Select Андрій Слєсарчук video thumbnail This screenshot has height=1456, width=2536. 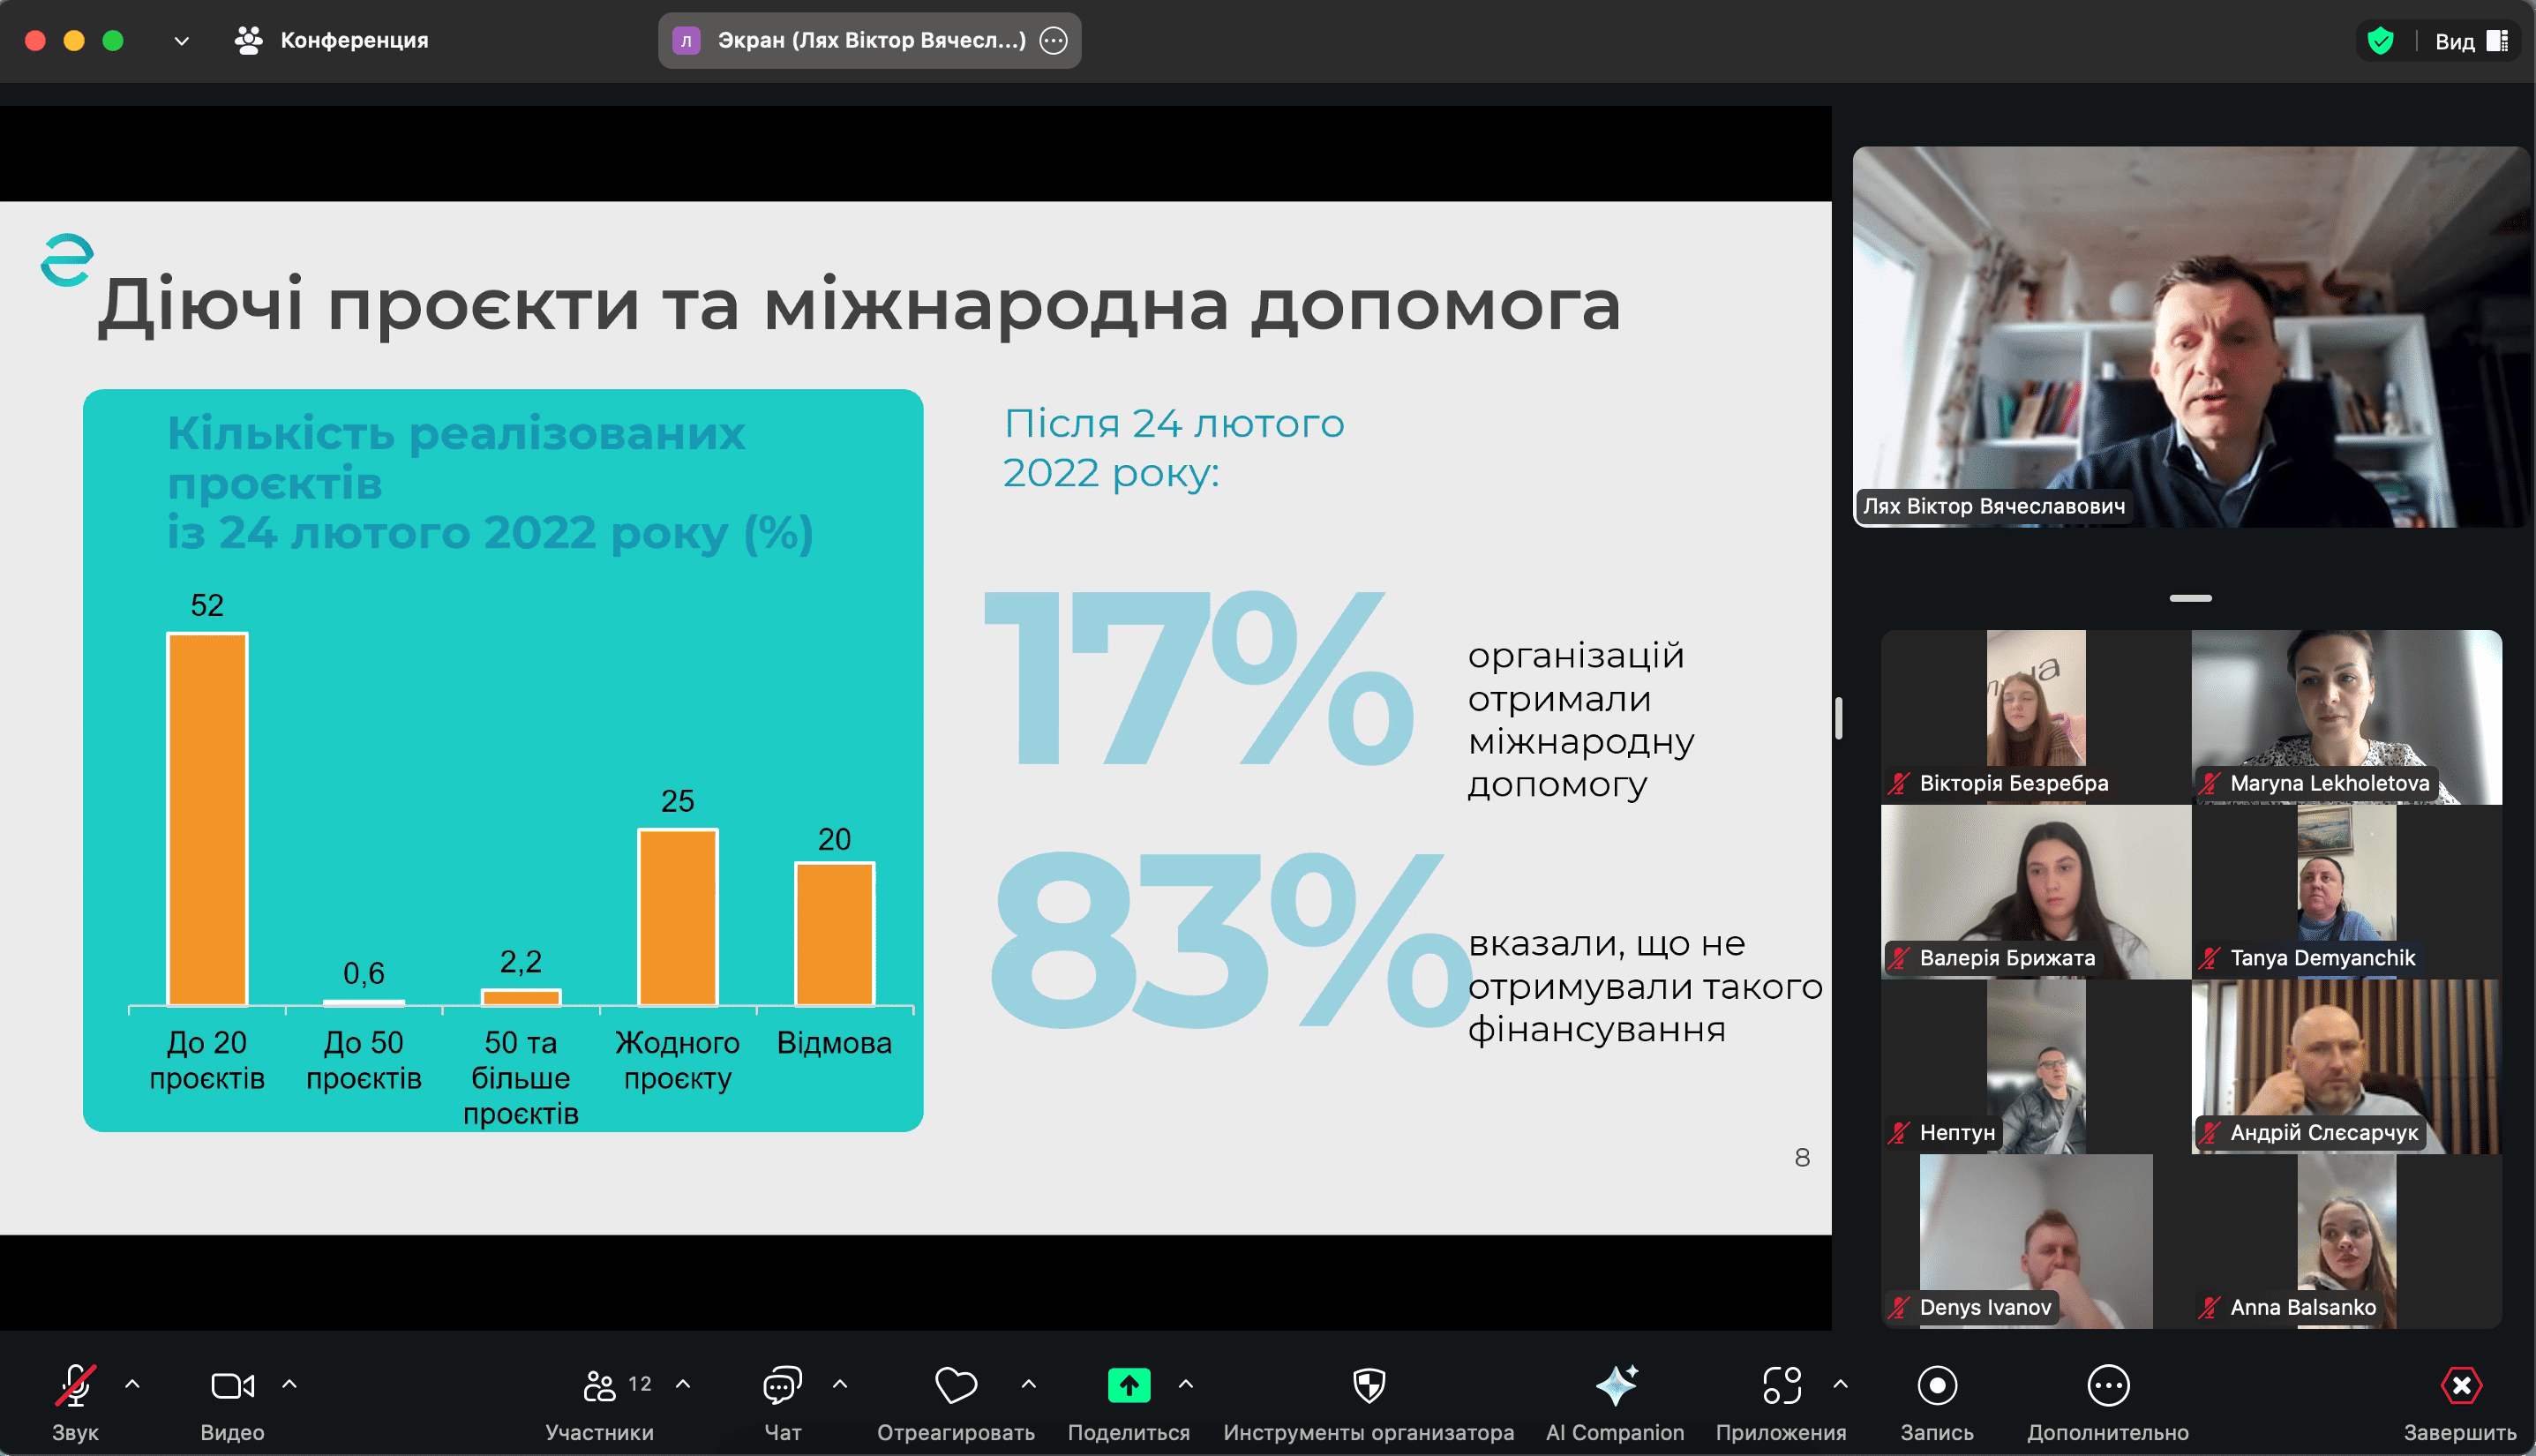pyautogui.click(x=2345, y=1066)
